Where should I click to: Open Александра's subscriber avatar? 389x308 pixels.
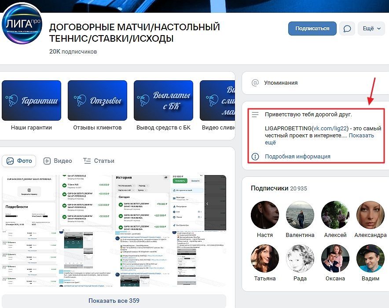pyautogui.click(x=371, y=215)
